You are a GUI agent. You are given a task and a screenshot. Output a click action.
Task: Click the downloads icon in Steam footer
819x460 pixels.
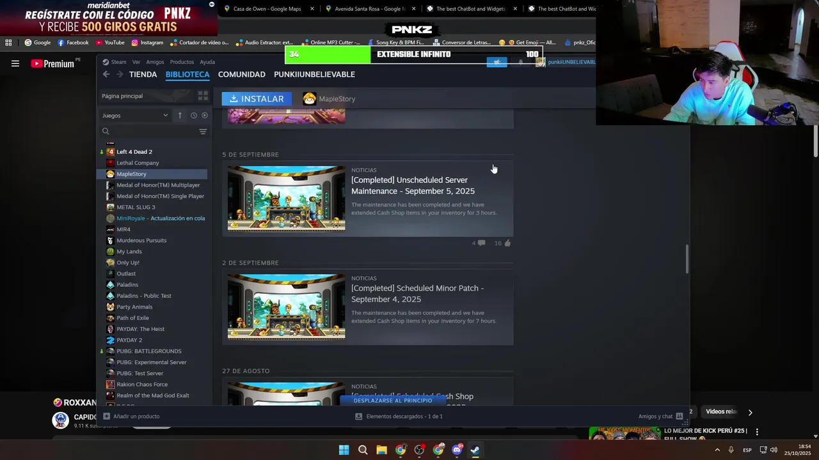pos(358,417)
